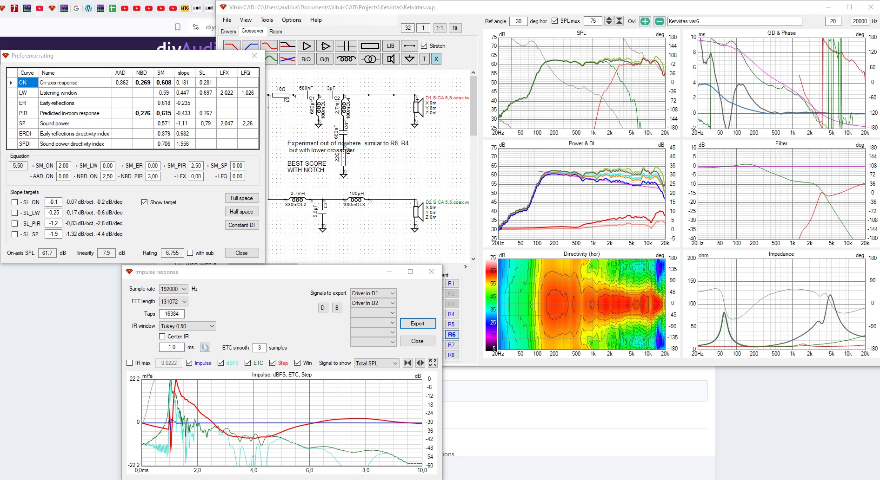The image size is (880, 480).
Task: Open the Driver in D1 export dropdown
Action: pyautogui.click(x=373, y=293)
